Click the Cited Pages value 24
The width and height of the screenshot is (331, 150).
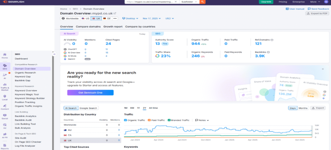point(108,44)
